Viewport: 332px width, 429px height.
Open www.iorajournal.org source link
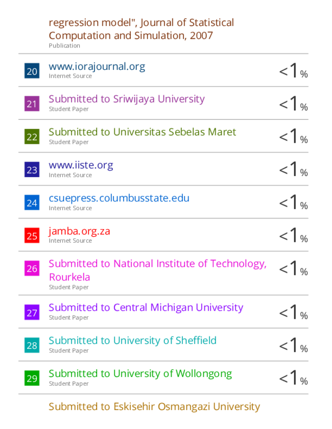point(97,67)
